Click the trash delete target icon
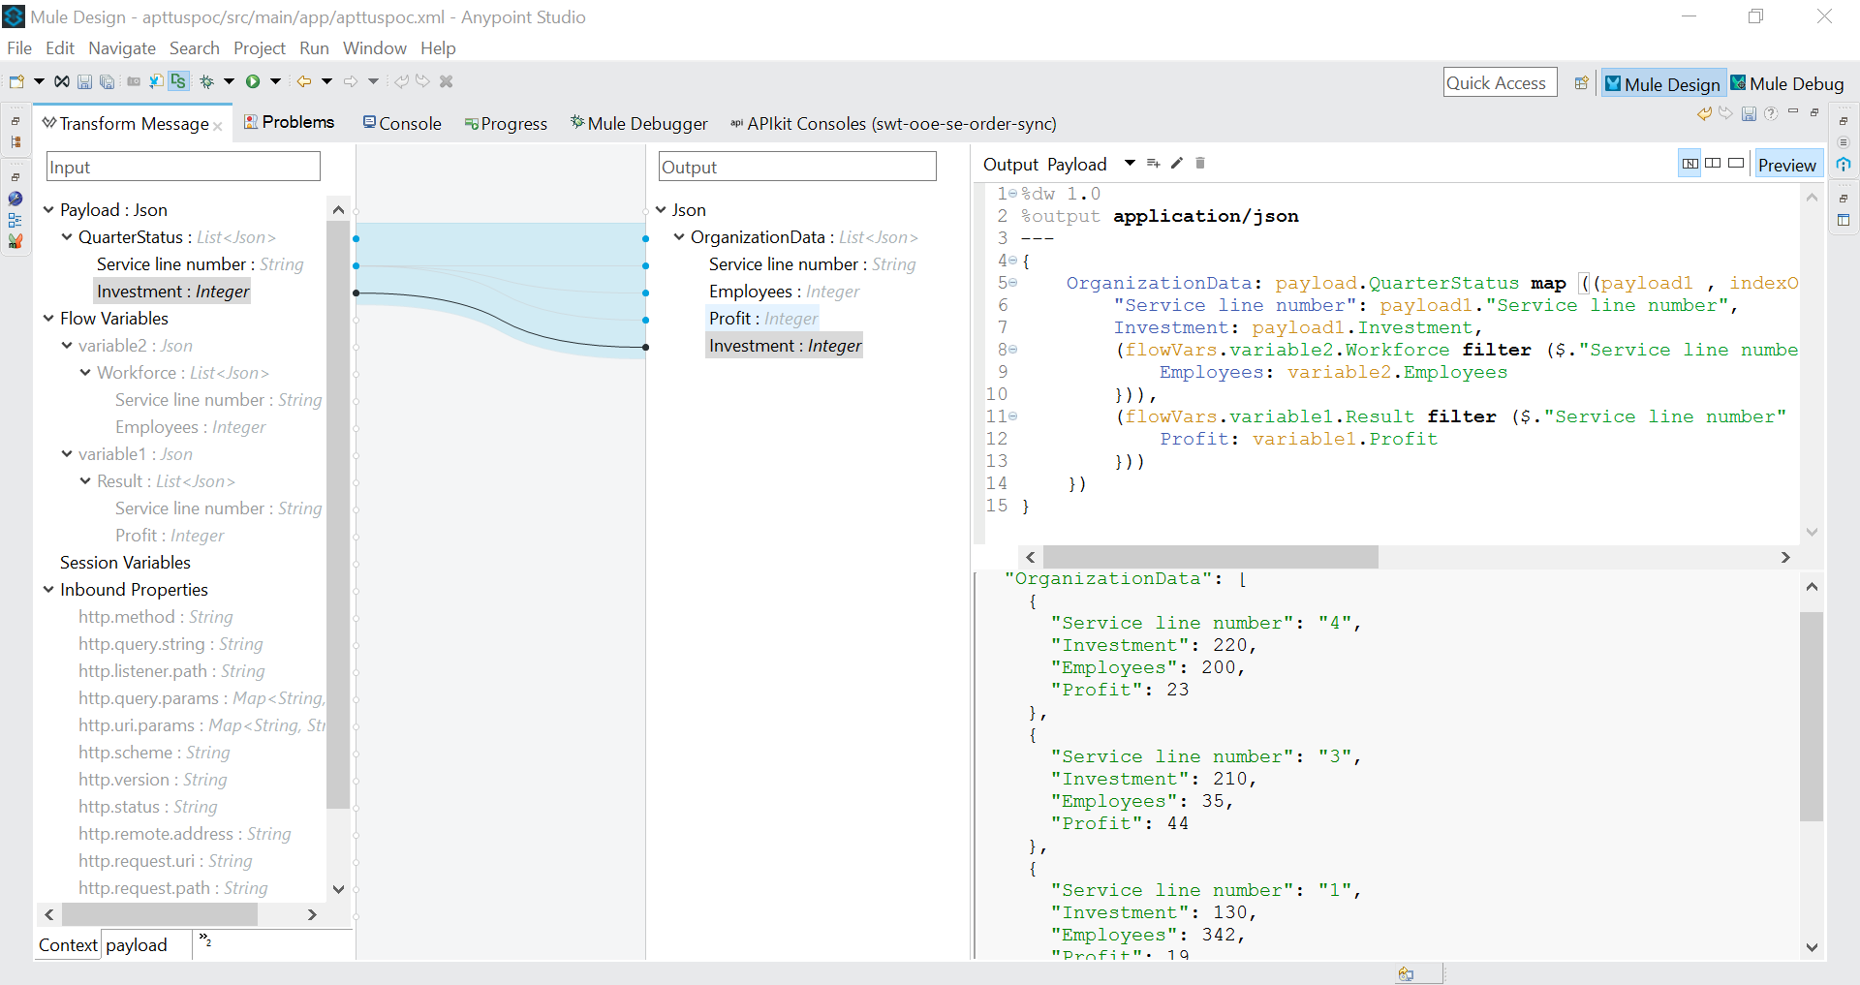This screenshot has width=1860, height=985. click(x=1200, y=163)
